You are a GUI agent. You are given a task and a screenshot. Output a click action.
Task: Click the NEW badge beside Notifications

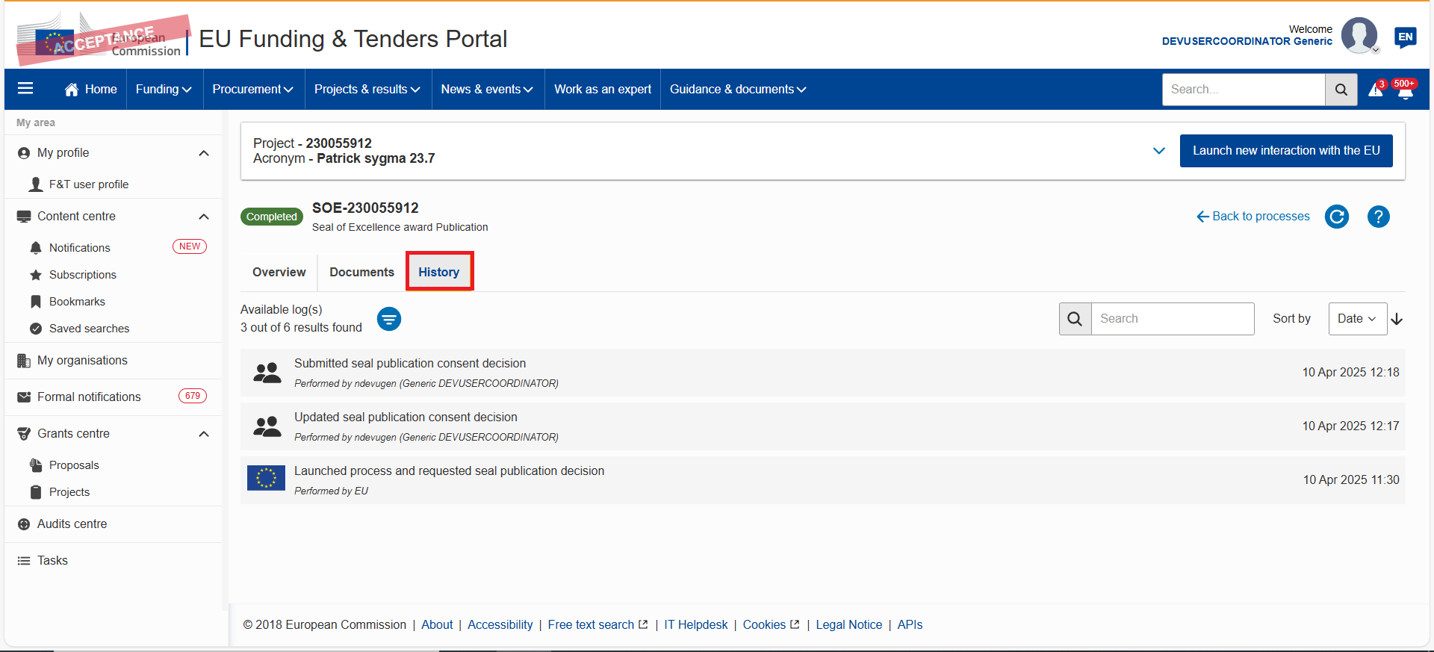(190, 246)
